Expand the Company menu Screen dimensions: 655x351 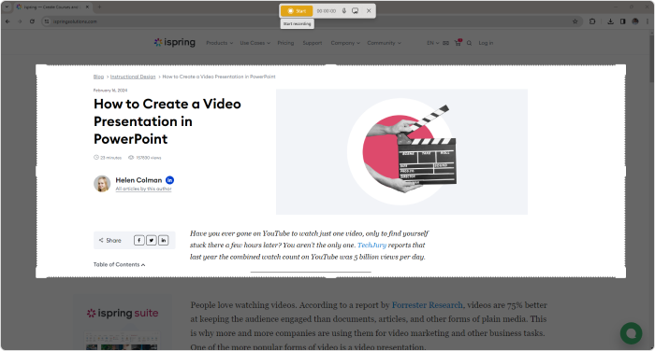coord(345,43)
